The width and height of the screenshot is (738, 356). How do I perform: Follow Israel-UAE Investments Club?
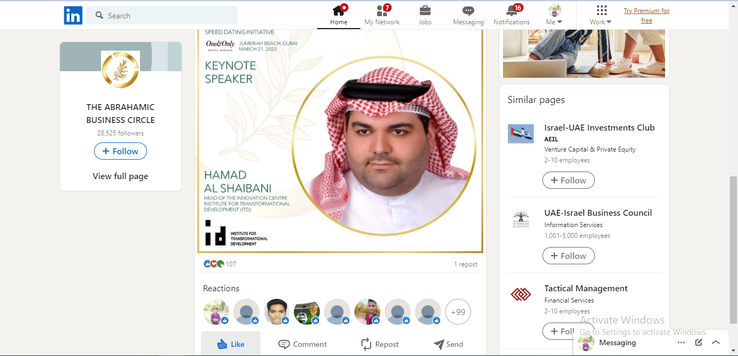(568, 180)
